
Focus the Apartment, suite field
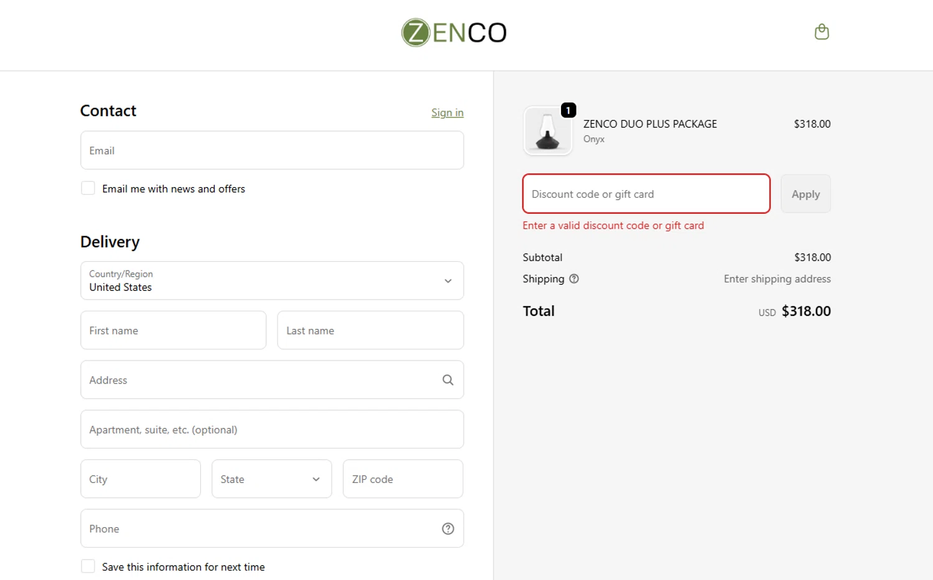pyautogui.click(x=272, y=429)
